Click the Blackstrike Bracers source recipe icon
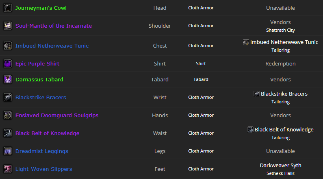This screenshot has height=179, width=323. (x=256, y=94)
